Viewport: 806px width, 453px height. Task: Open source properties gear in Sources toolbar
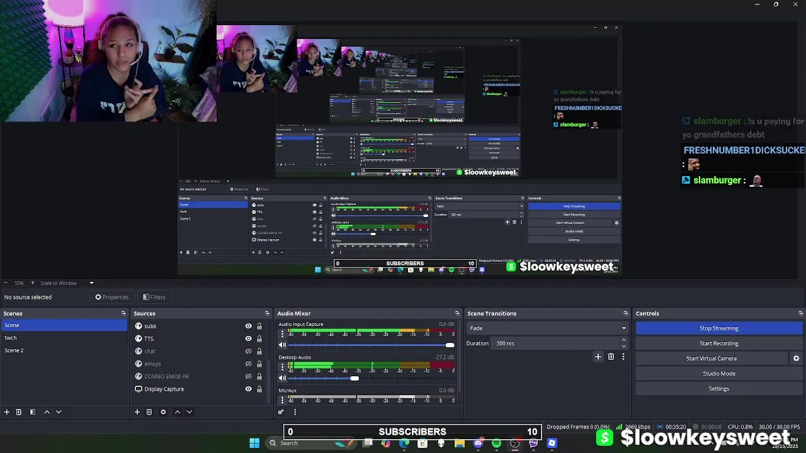[163, 412]
